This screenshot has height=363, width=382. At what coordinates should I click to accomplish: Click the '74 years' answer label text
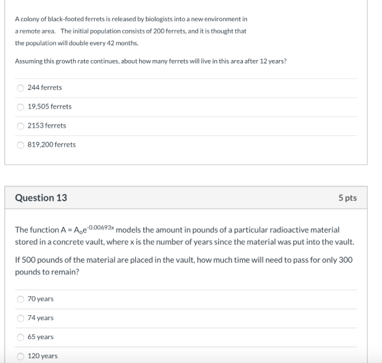(40, 318)
